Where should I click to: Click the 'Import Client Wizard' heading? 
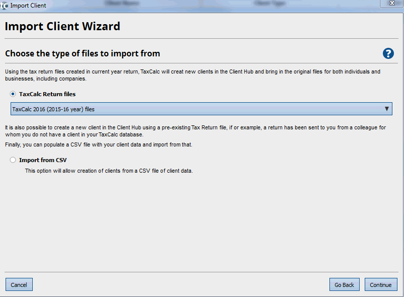(x=62, y=26)
